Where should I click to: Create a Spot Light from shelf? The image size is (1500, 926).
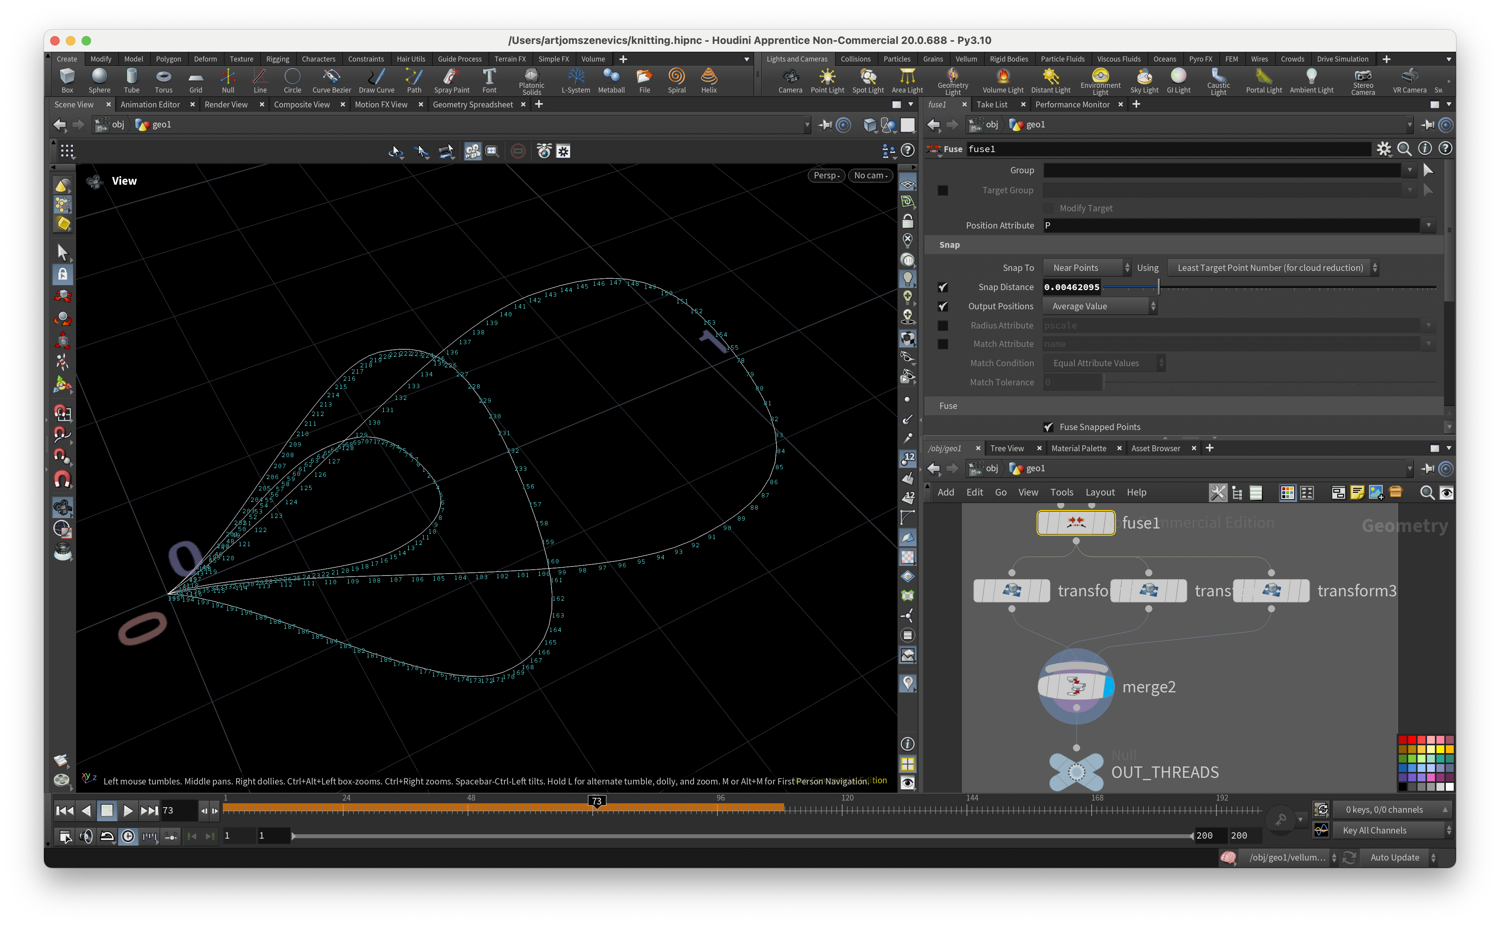(x=868, y=80)
